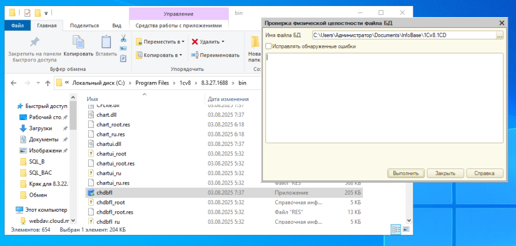Click the Имя файла БД path field
The width and height of the screenshot is (516, 246).
(403, 36)
